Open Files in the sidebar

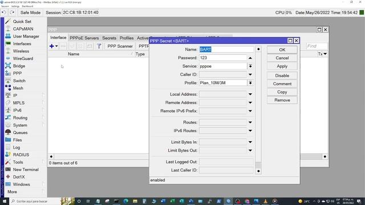17,140
